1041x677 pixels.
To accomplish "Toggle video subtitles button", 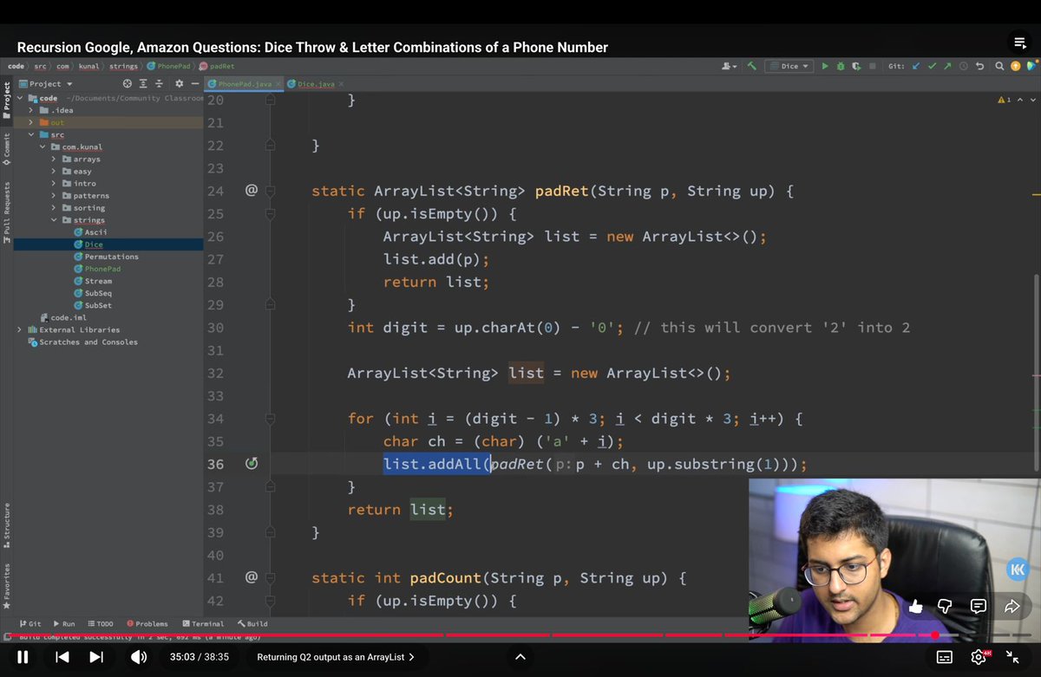I will pyautogui.click(x=945, y=657).
